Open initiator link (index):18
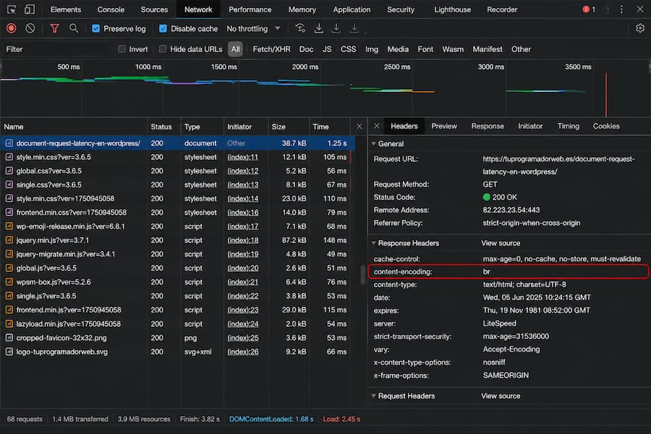Screen dimensions: 651x434 (x=242, y=240)
